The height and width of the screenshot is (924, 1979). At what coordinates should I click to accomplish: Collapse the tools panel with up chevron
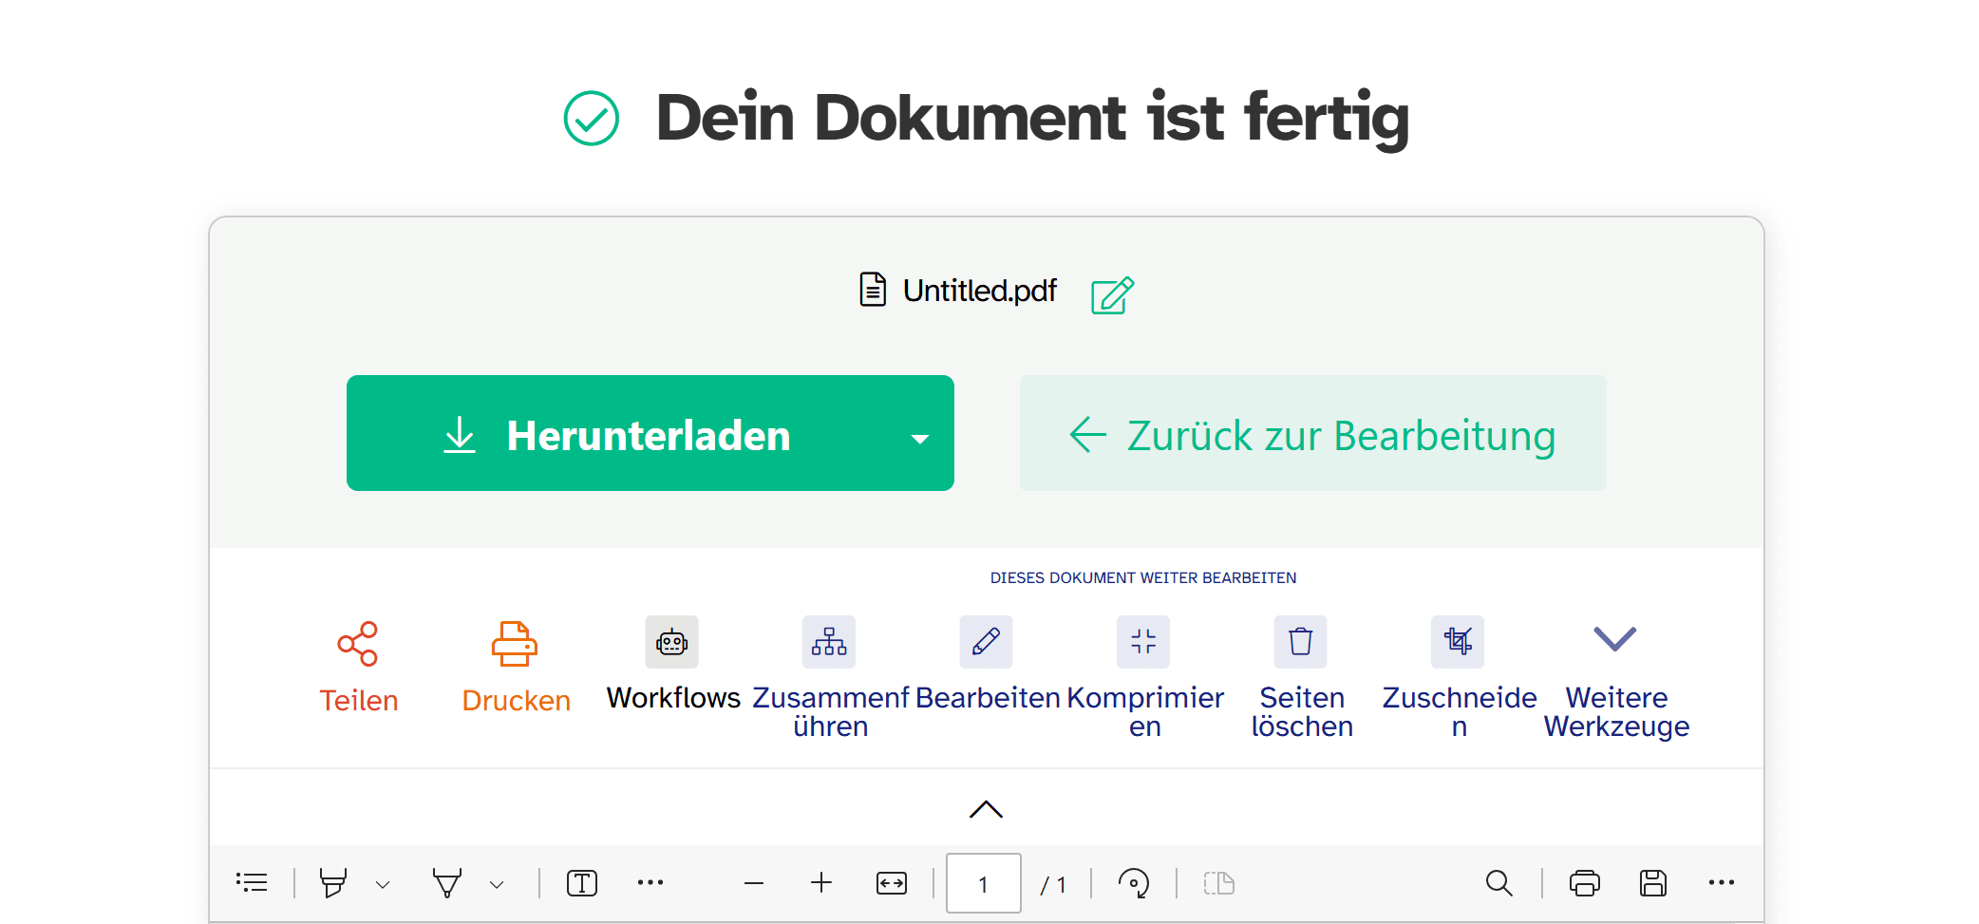click(x=986, y=809)
